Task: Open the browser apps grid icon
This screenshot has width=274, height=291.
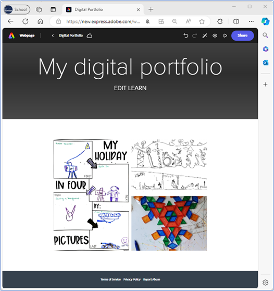Action: [x=161, y=21]
